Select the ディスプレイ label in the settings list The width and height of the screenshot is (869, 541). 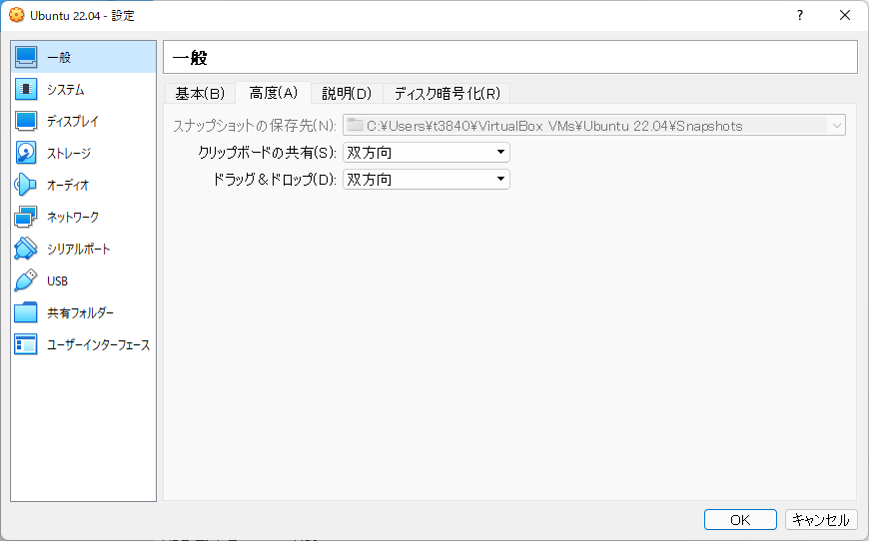[73, 121]
